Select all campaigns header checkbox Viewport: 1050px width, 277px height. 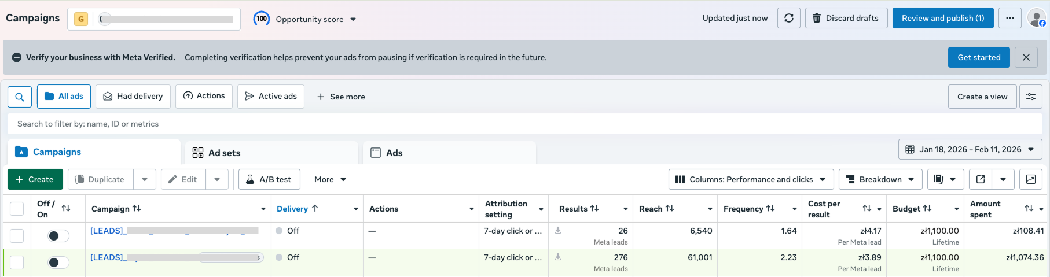pos(17,209)
